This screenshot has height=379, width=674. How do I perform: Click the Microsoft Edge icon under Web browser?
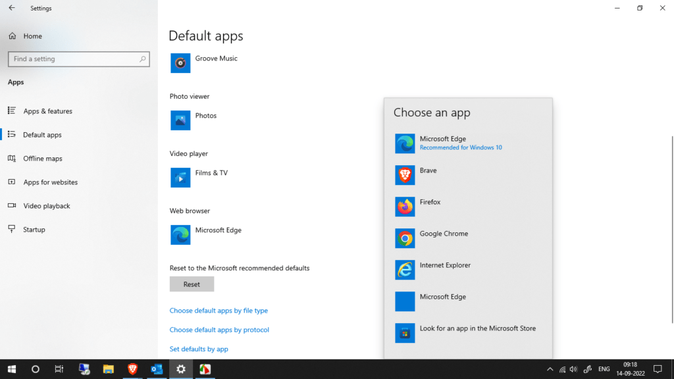tap(180, 235)
